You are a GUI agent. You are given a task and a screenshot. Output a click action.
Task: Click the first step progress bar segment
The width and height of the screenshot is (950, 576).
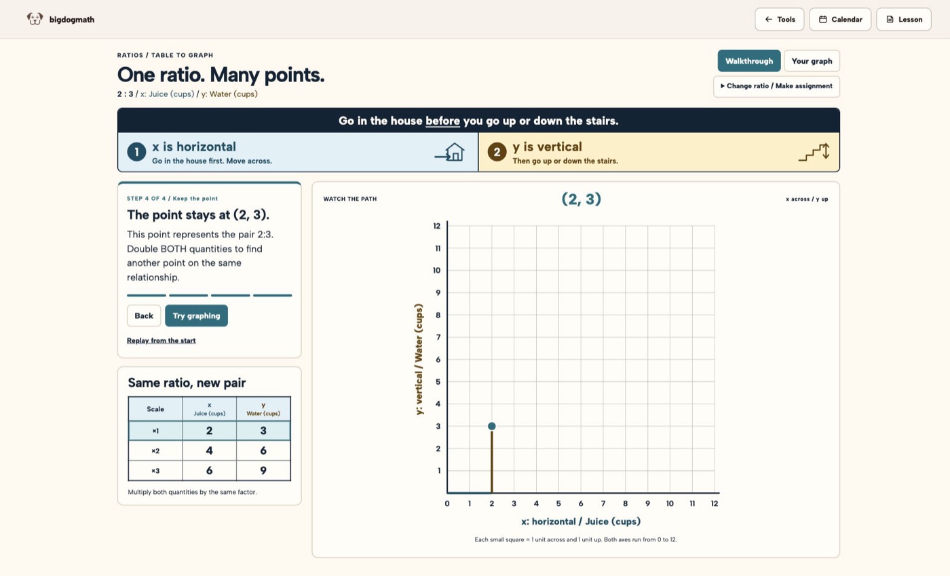point(147,295)
